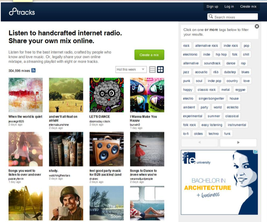This screenshot has width=267, height=222.
Task: Dismiss the tag filter hint box
Action: (x=257, y=26)
